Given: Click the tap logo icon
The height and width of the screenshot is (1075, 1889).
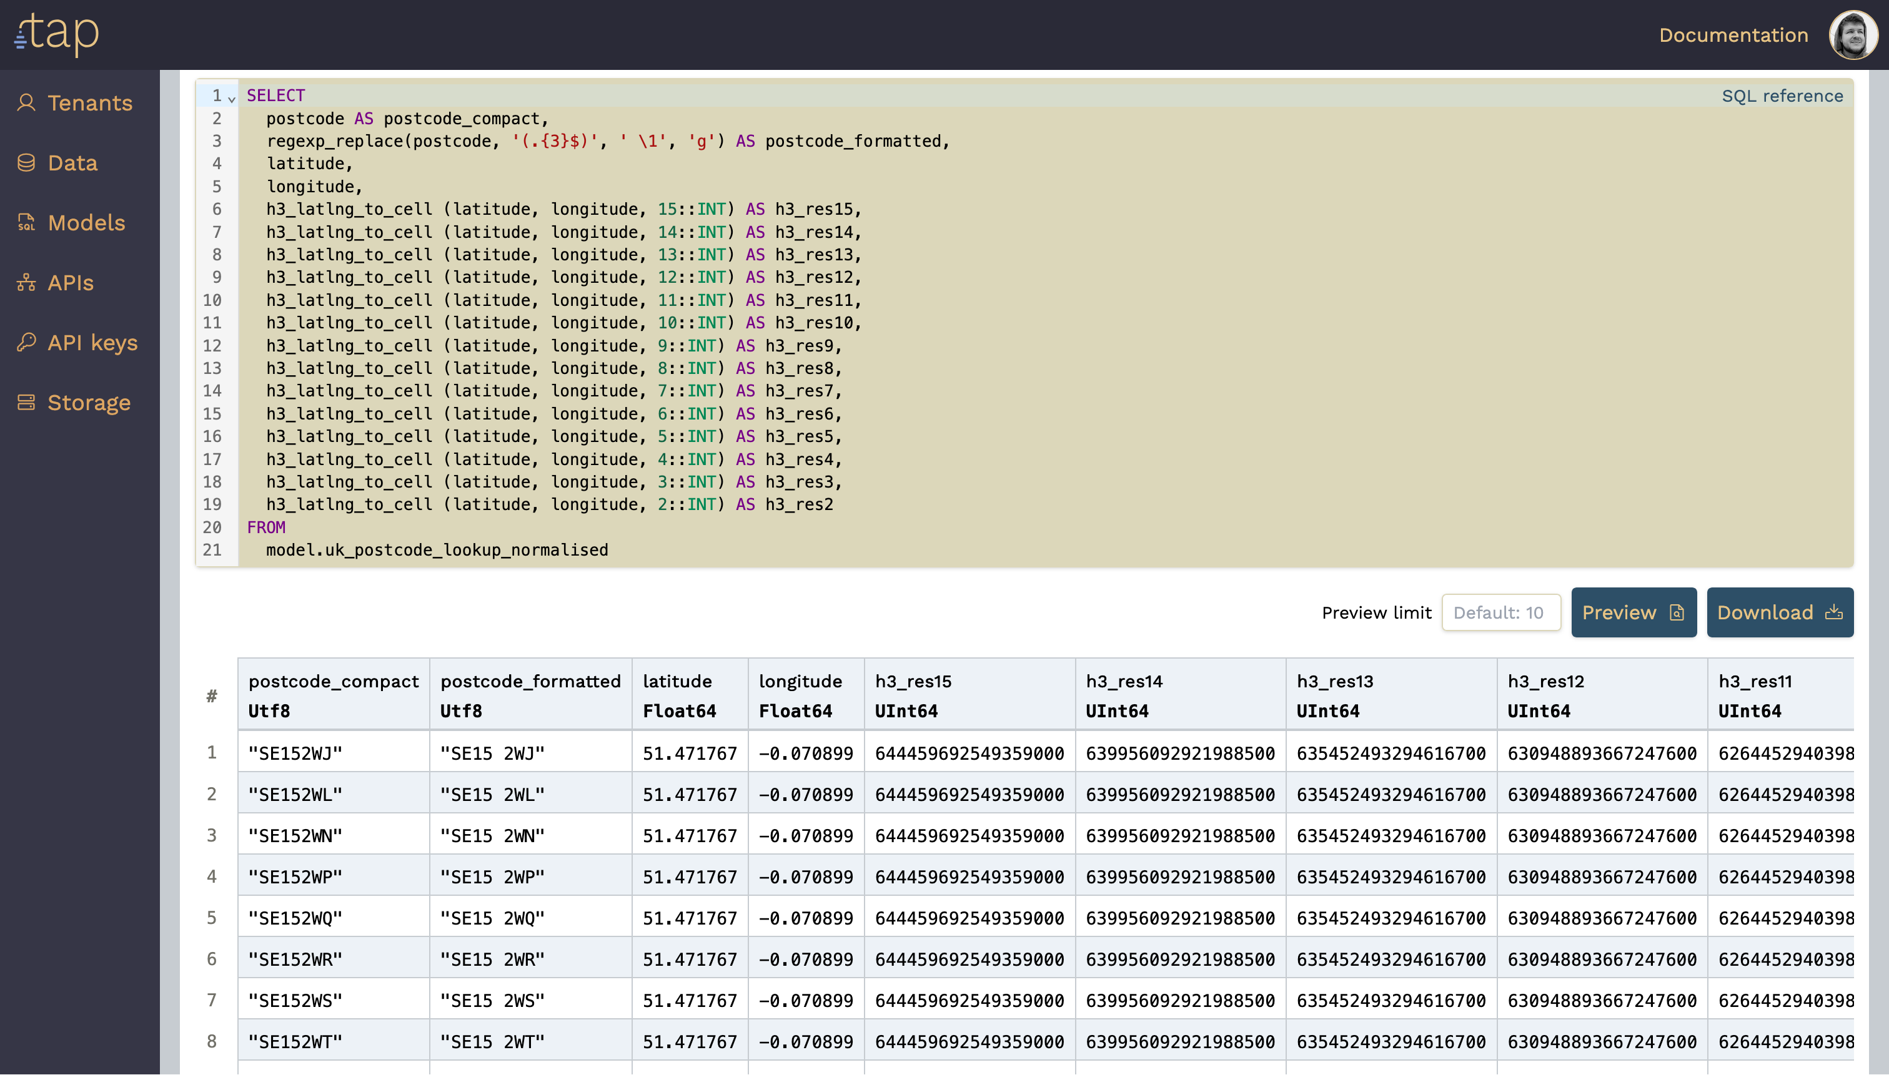Looking at the screenshot, I should (x=56, y=34).
